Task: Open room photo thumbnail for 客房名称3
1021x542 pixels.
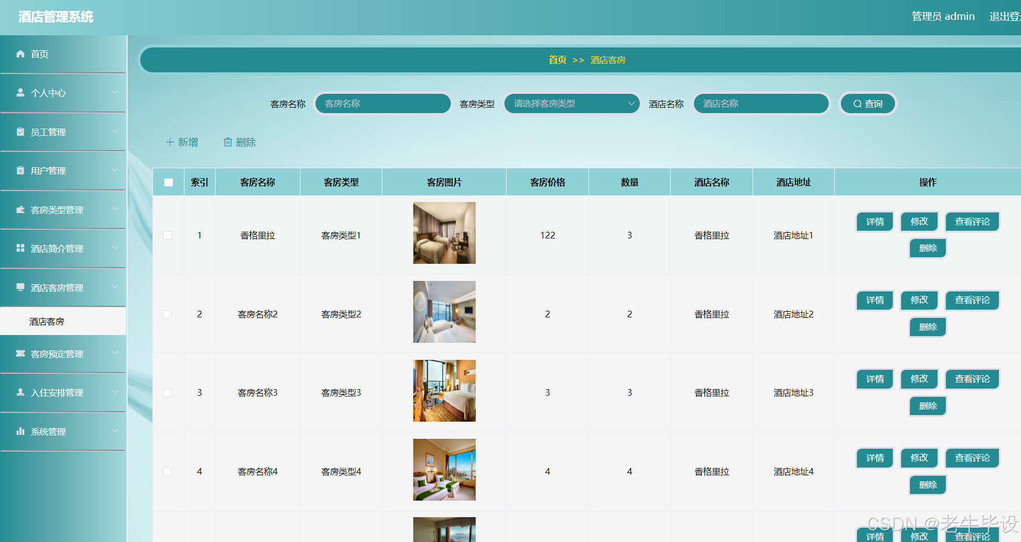Action: 444,391
